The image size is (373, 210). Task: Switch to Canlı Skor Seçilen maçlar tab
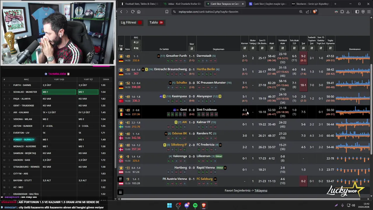(x=267, y=4)
